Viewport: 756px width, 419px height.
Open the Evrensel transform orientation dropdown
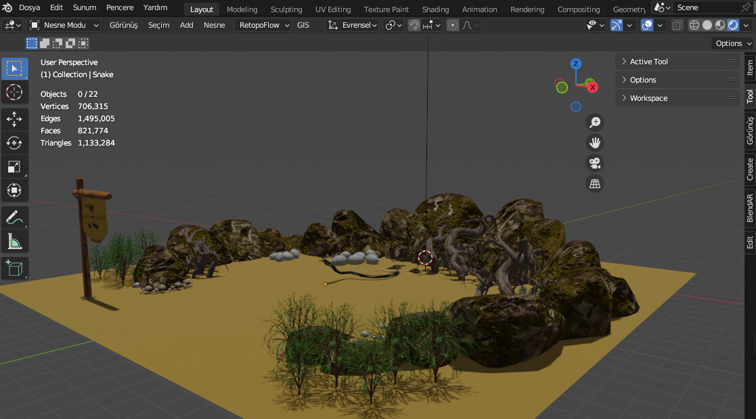click(x=355, y=24)
